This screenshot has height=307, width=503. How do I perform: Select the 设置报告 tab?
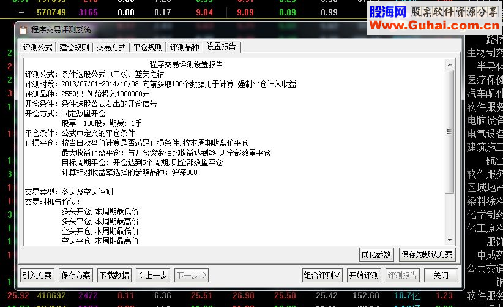tap(222, 47)
